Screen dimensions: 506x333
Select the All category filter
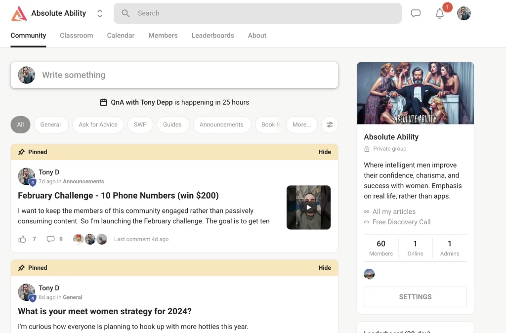click(20, 125)
